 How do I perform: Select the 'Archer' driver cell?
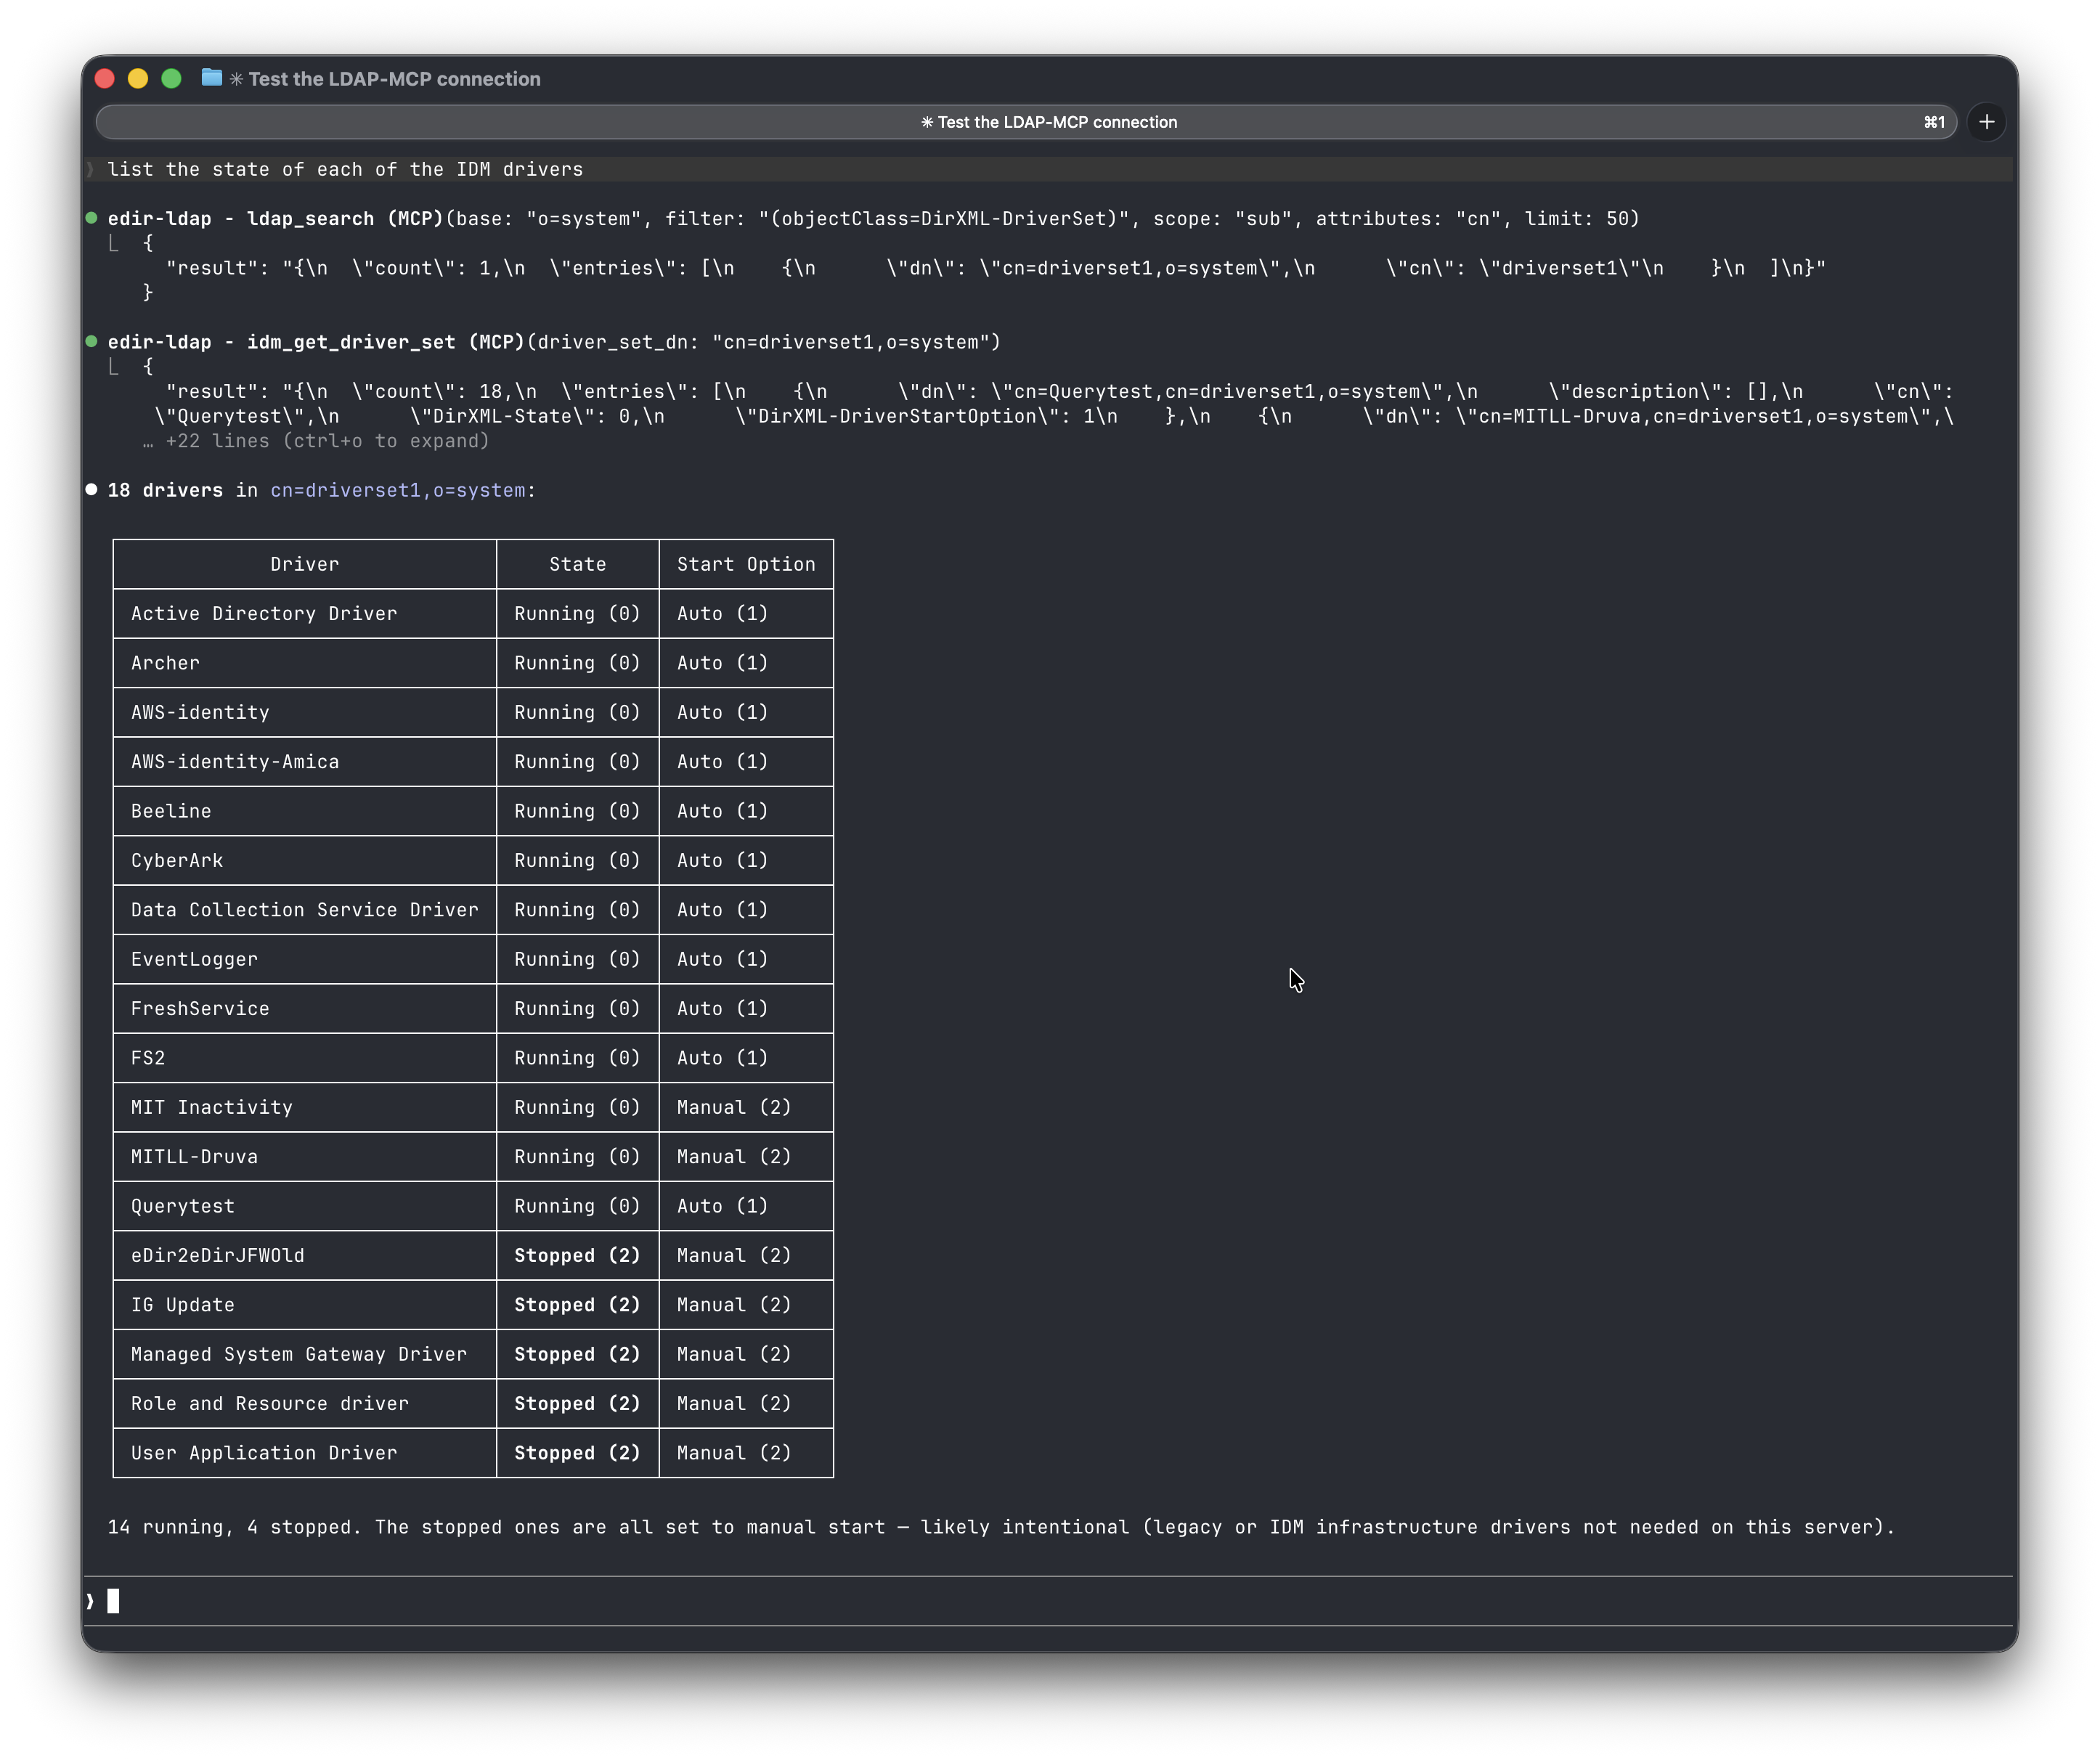(305, 663)
